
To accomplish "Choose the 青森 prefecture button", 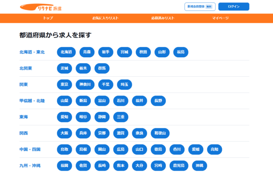I will [x=87, y=52].
